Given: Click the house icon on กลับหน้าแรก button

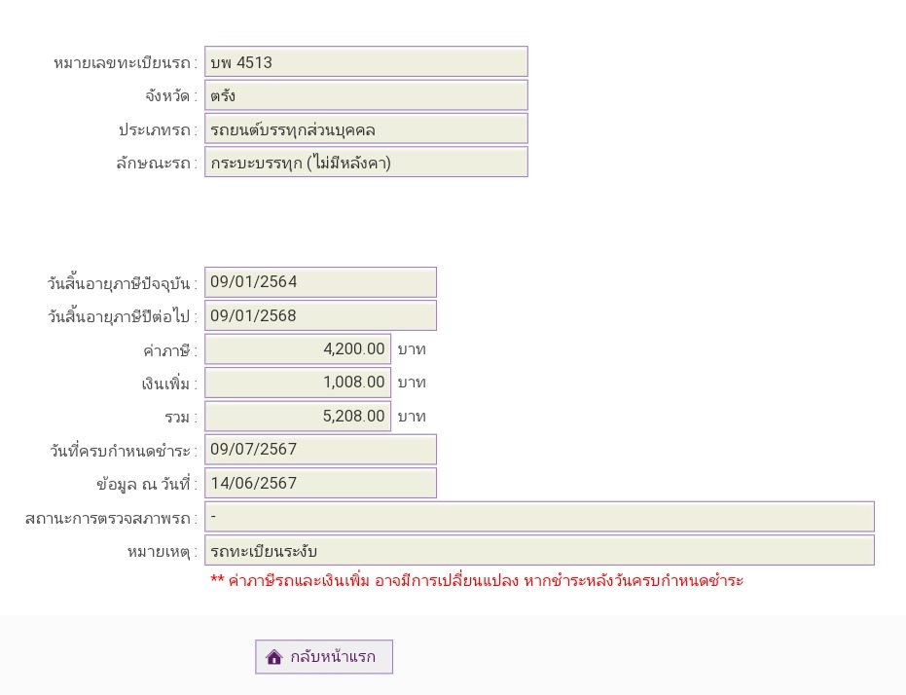Looking at the screenshot, I should [x=273, y=657].
